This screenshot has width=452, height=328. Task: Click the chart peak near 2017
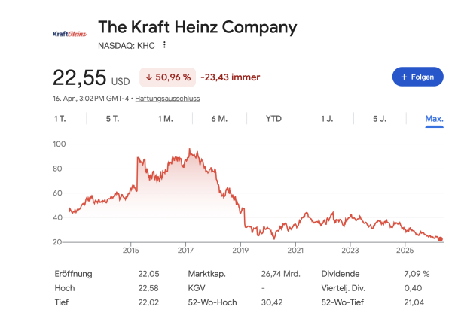[x=189, y=150]
